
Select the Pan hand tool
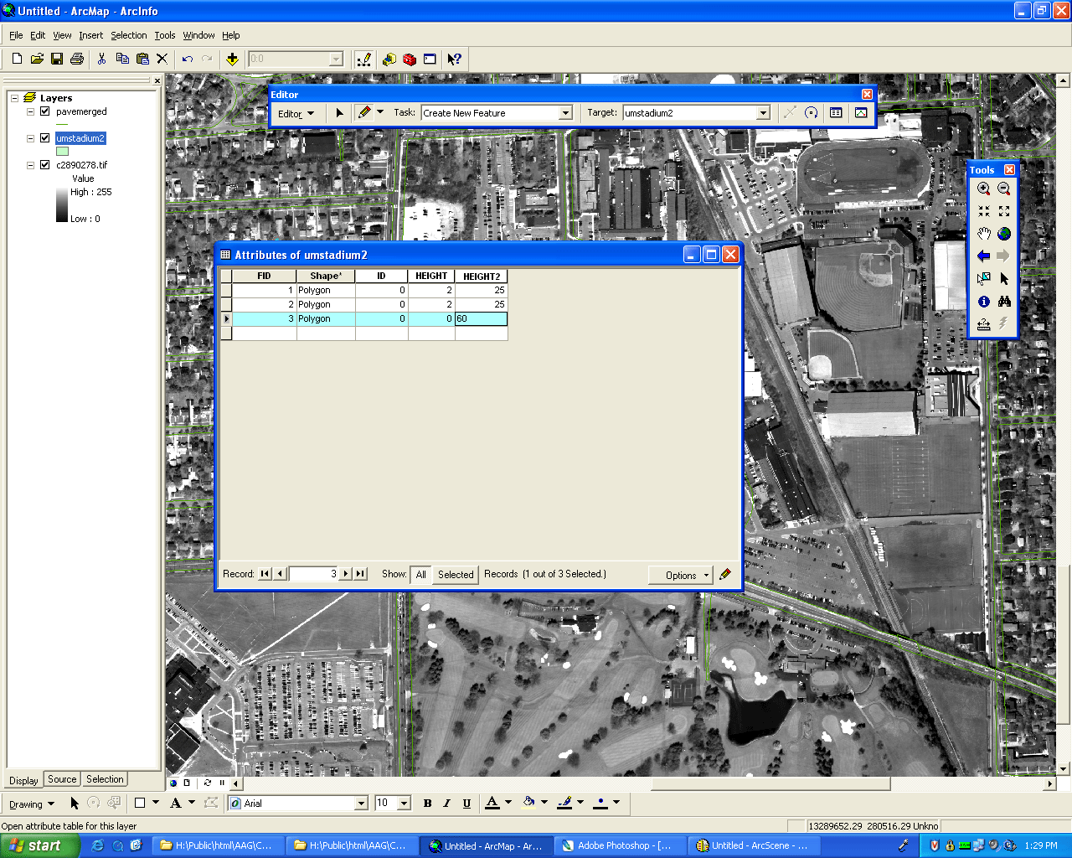pos(983,234)
